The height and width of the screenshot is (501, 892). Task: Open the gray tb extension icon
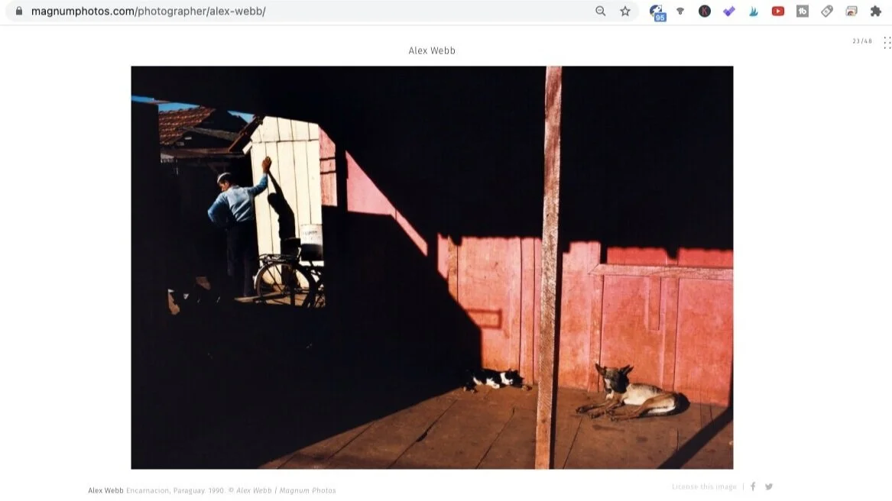click(802, 11)
